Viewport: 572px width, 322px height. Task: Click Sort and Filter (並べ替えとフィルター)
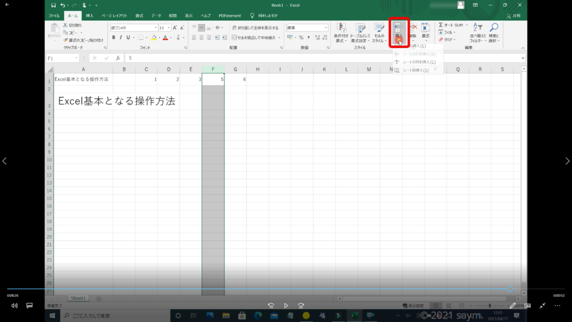point(477,32)
